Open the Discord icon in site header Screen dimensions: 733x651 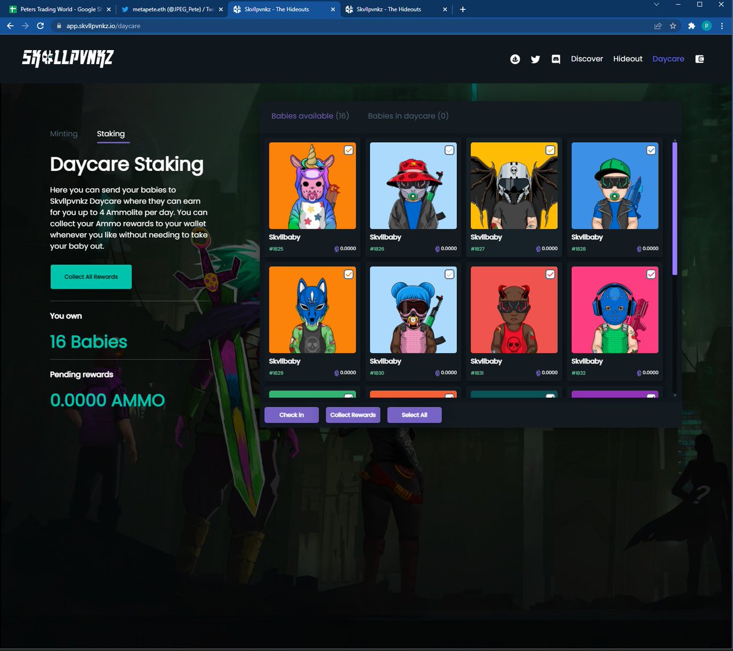tap(556, 59)
